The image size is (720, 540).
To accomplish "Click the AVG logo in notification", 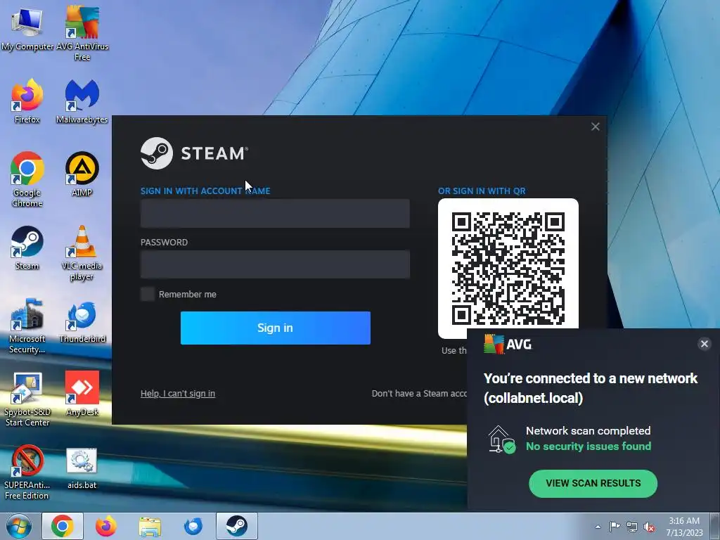I will tap(508, 344).
